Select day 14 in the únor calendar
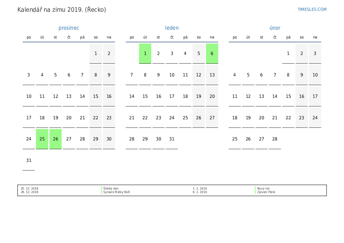This screenshot has height=243, width=344. [275, 96]
